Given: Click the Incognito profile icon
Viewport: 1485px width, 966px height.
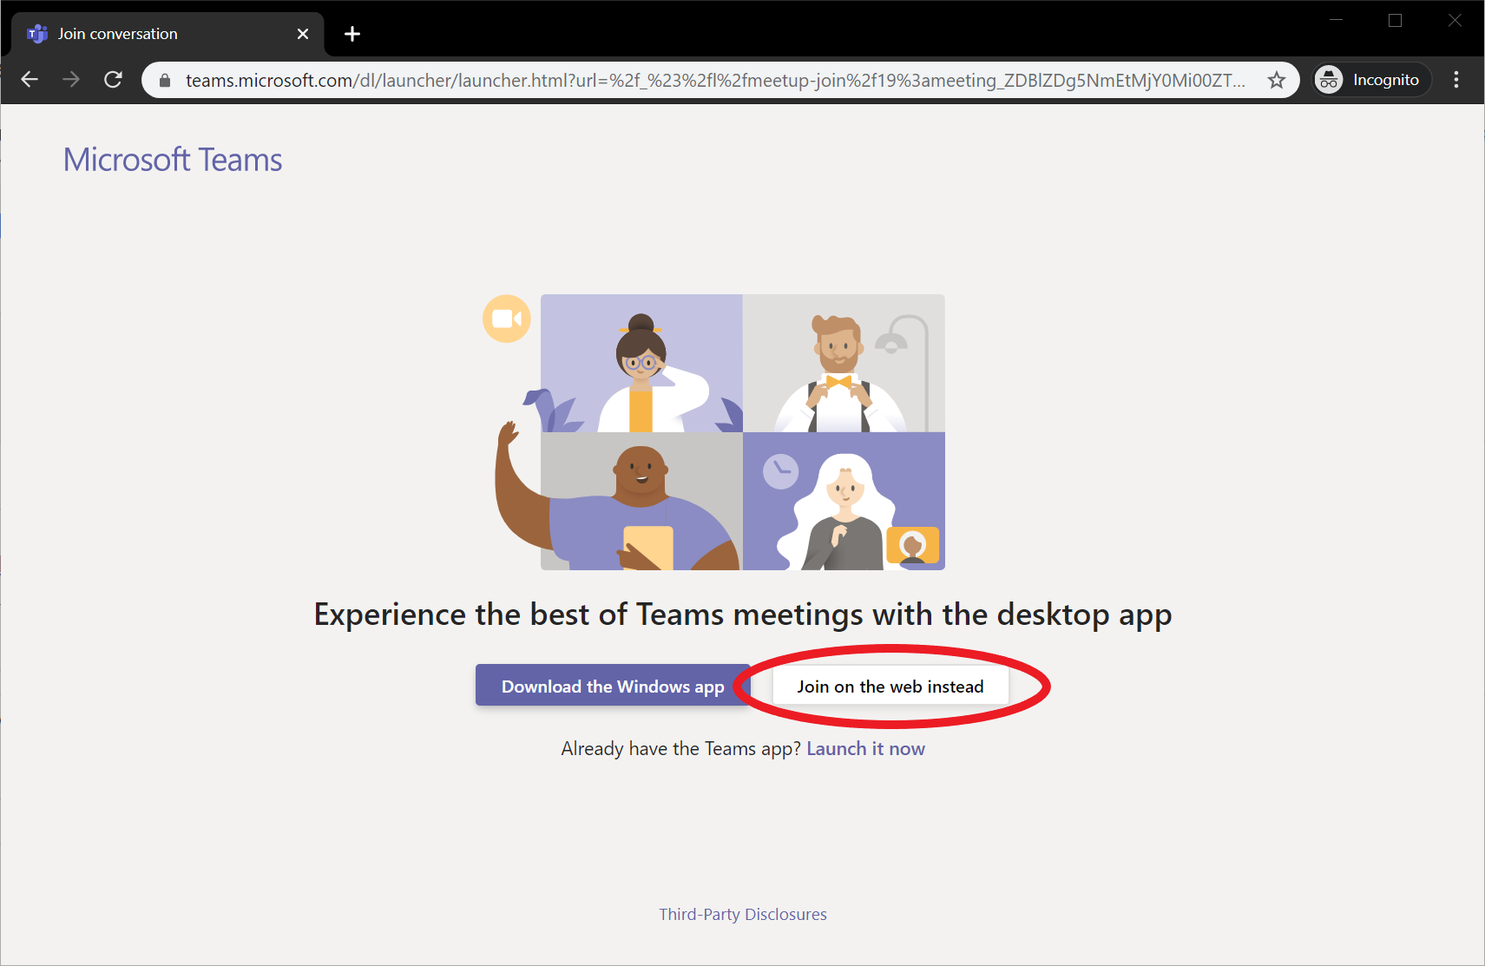Looking at the screenshot, I should pos(1328,79).
